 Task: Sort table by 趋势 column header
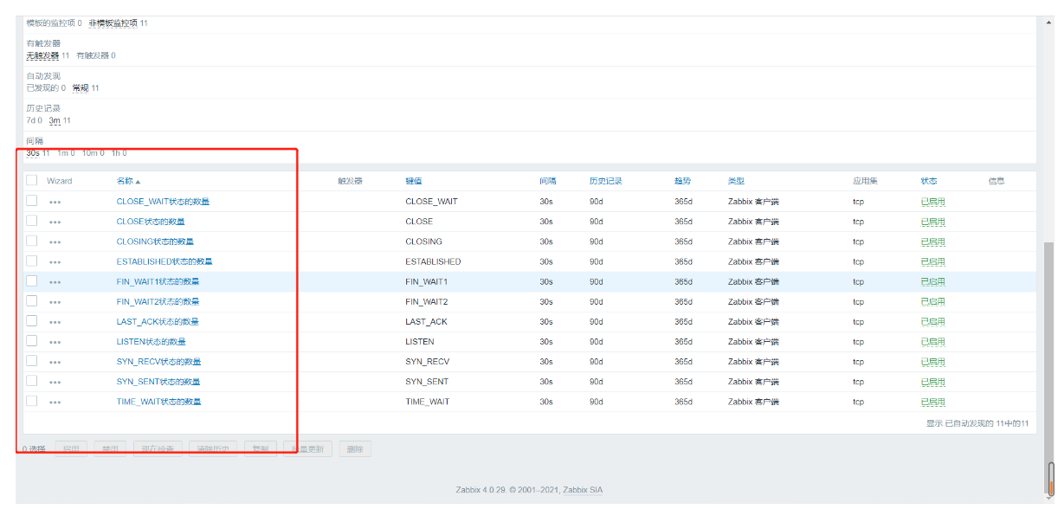point(682,181)
